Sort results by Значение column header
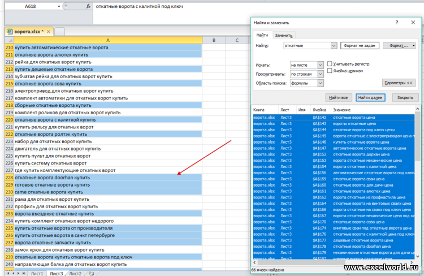The height and width of the screenshot is (276, 424). click(x=373, y=110)
